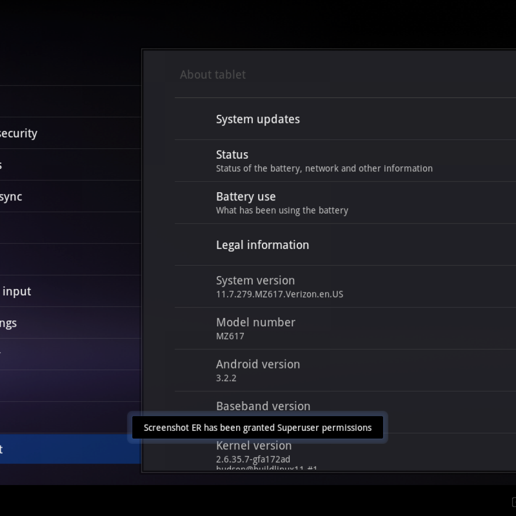Tap the system bar icon at bottom-right edge
This screenshot has width=516, height=516.
tap(513, 501)
